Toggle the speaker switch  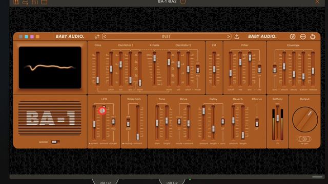click(55, 142)
